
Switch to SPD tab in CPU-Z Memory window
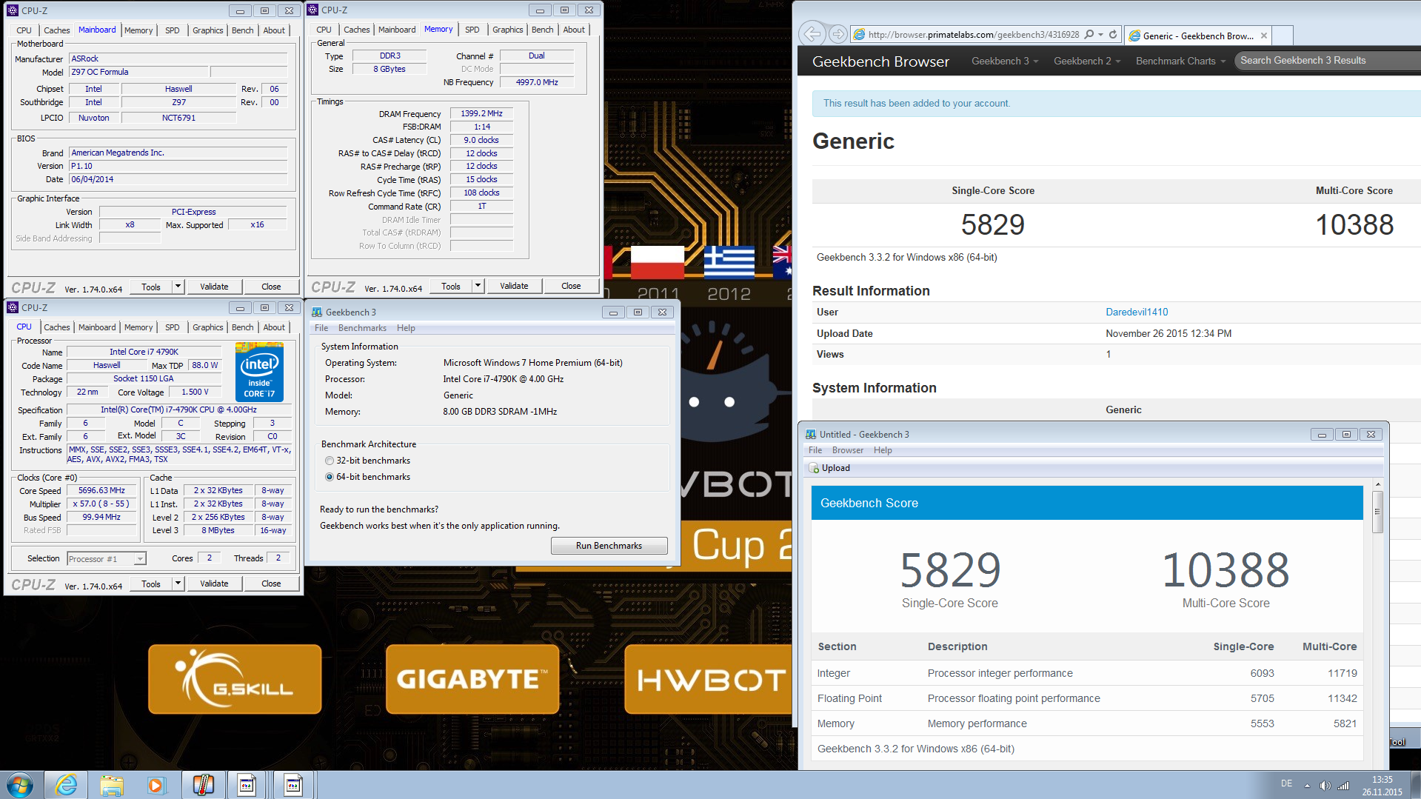point(472,30)
